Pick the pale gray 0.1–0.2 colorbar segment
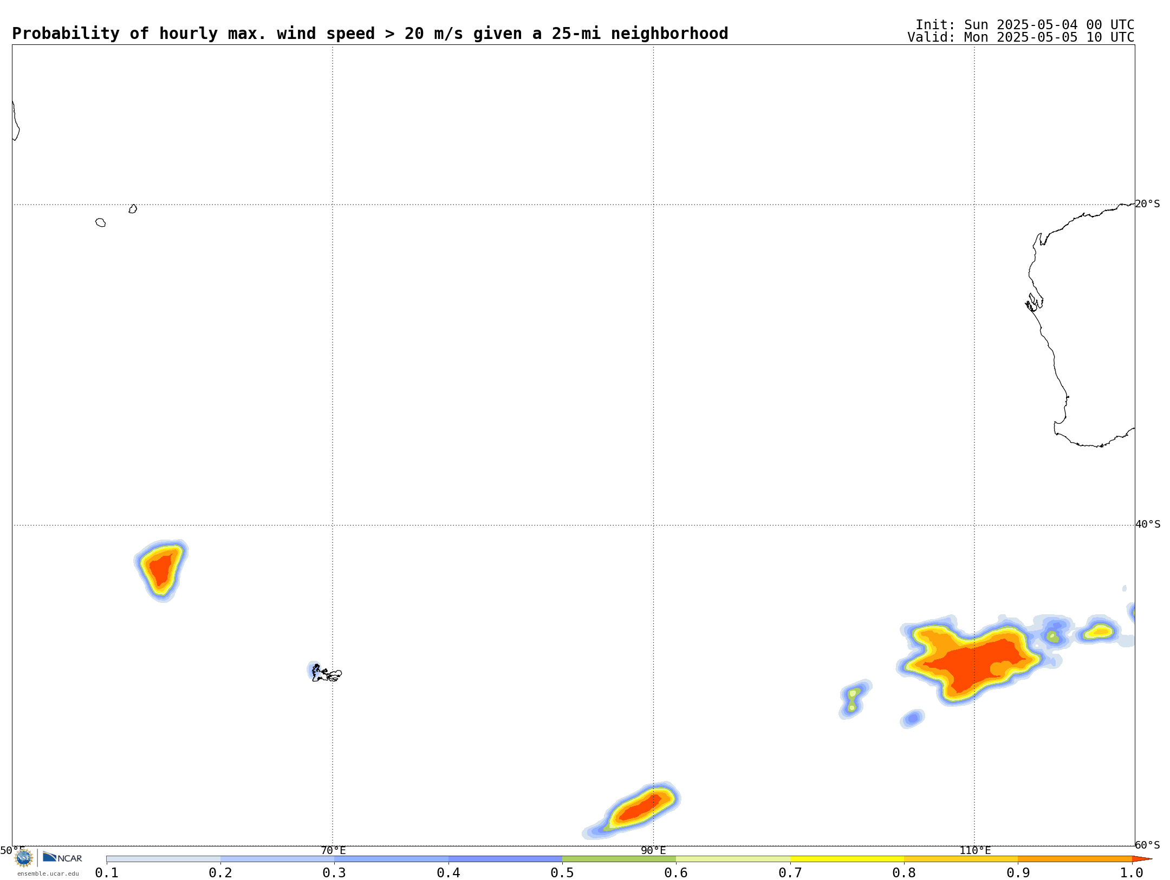 164,859
